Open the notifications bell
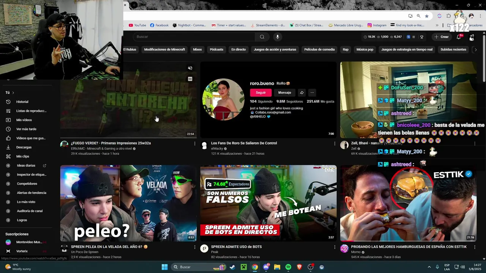The width and height of the screenshot is (486, 273). (459, 37)
